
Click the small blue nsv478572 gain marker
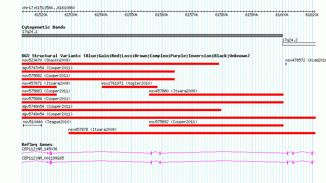pos(286,64)
